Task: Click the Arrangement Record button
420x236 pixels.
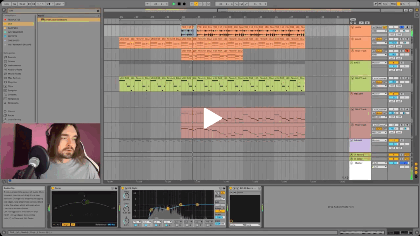Action: [184, 4]
